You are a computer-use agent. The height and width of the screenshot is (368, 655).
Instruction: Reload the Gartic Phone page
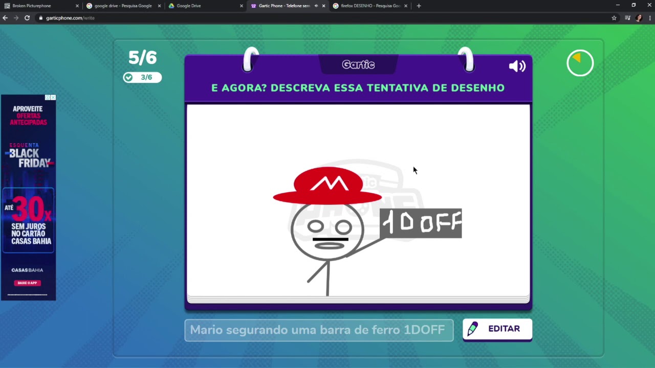pyautogui.click(x=27, y=18)
